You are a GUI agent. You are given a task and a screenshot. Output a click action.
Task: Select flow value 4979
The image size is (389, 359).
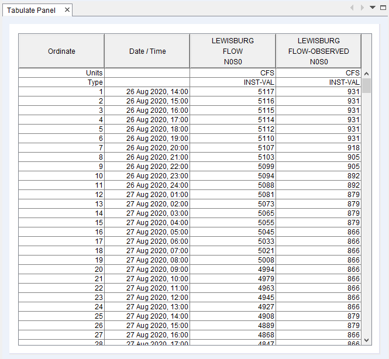(233, 279)
